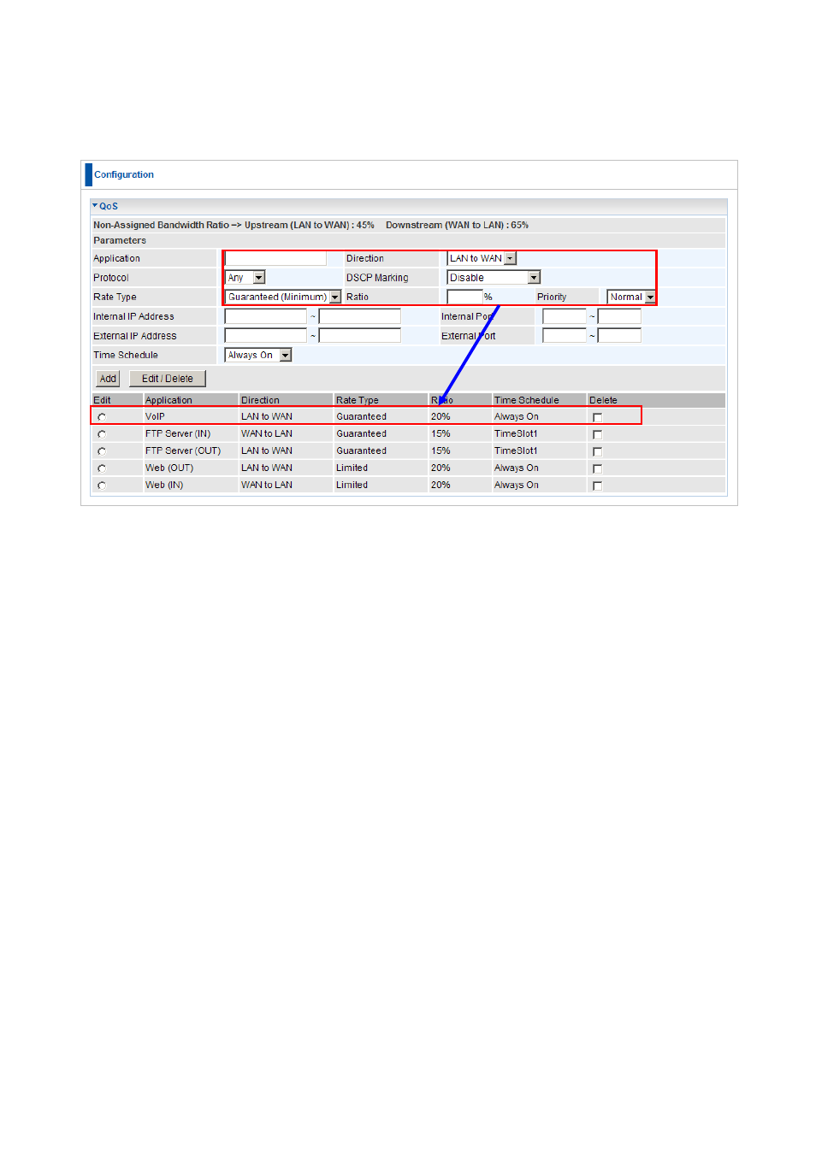This screenshot has height=1154, width=816.
Task: Click the Edit / Delete button
Action: point(168,379)
